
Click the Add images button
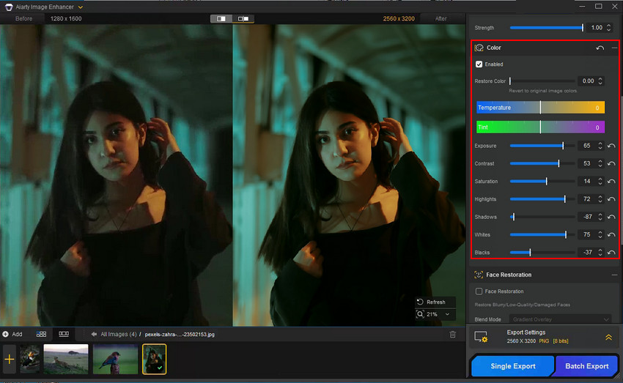(x=12, y=334)
